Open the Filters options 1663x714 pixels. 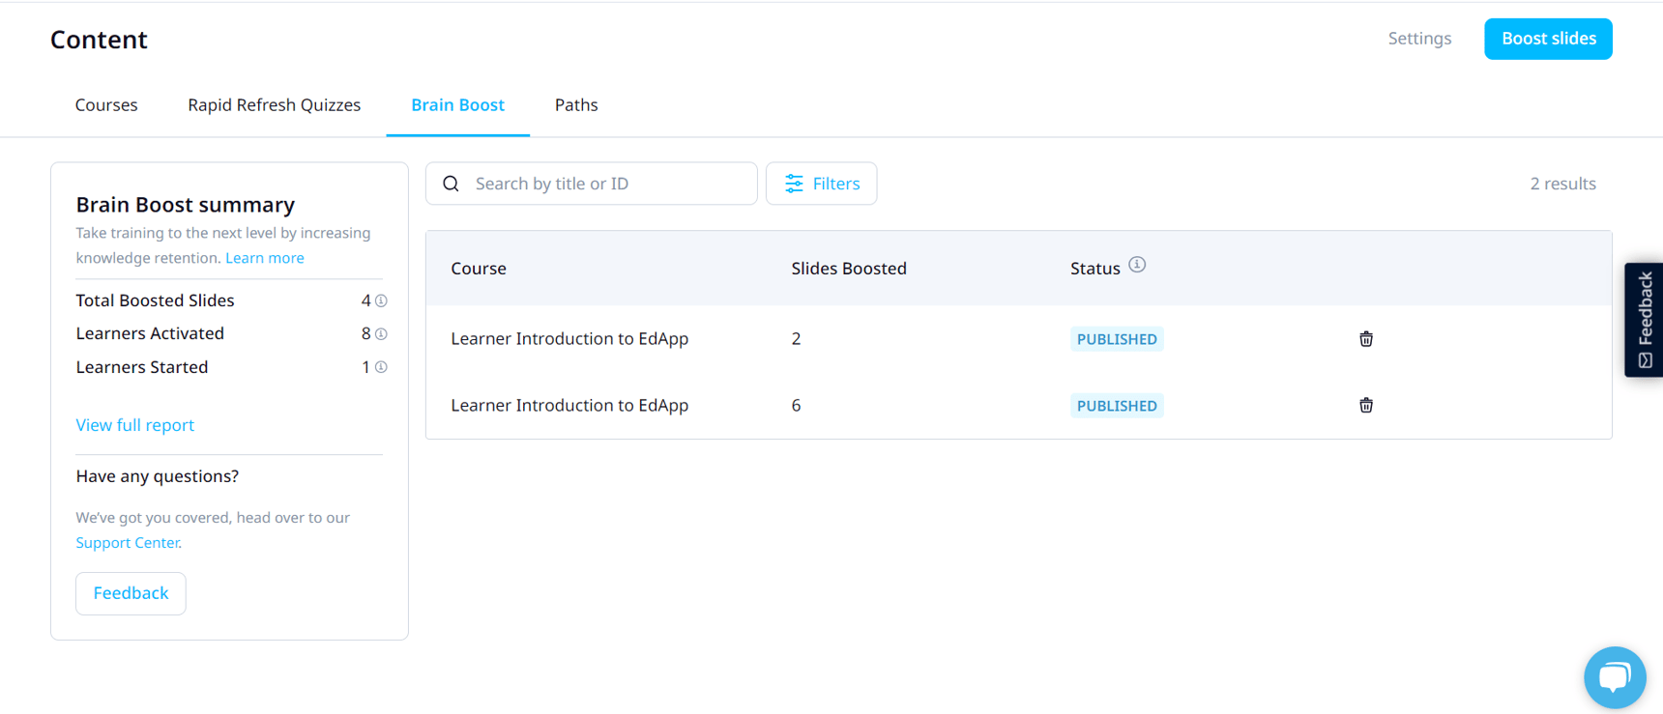tap(821, 184)
